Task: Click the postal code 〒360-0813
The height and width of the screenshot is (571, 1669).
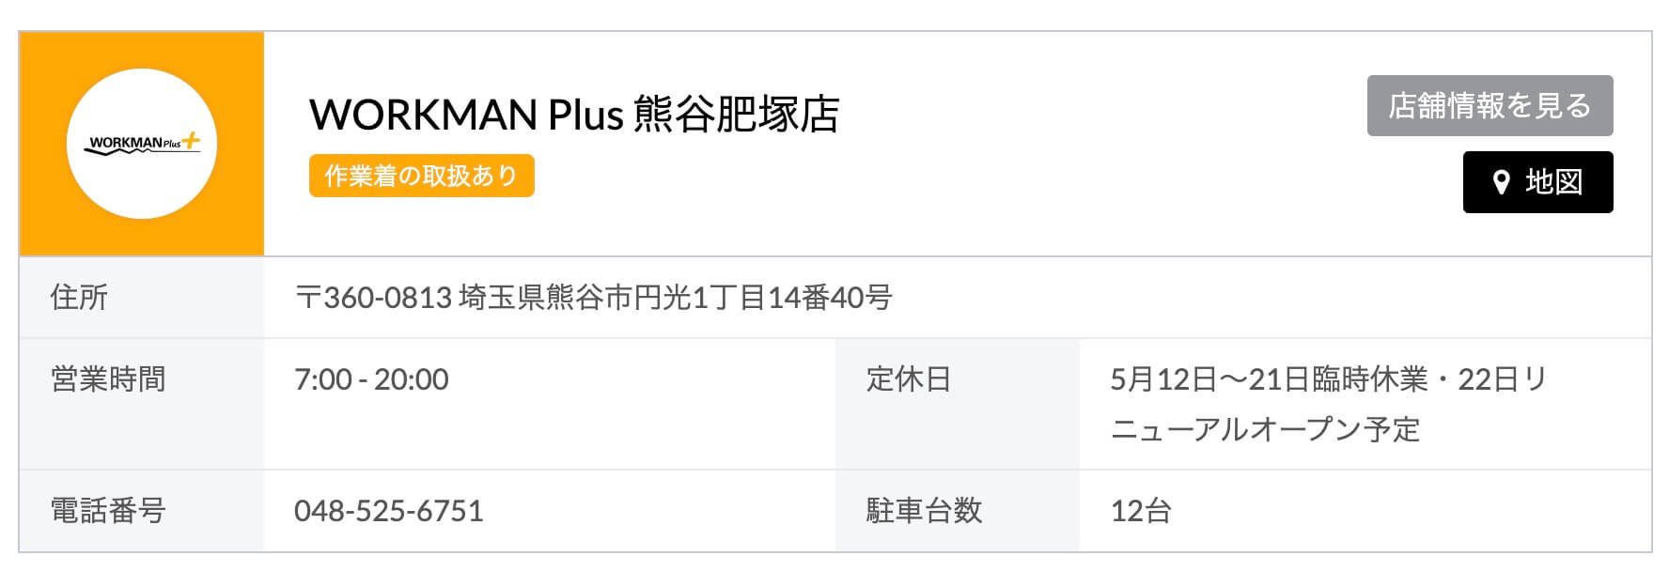Action: coord(373,298)
